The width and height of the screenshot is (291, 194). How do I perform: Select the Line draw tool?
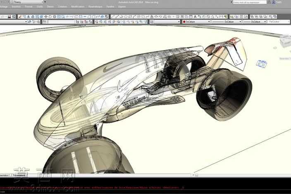click(x=113, y=17)
